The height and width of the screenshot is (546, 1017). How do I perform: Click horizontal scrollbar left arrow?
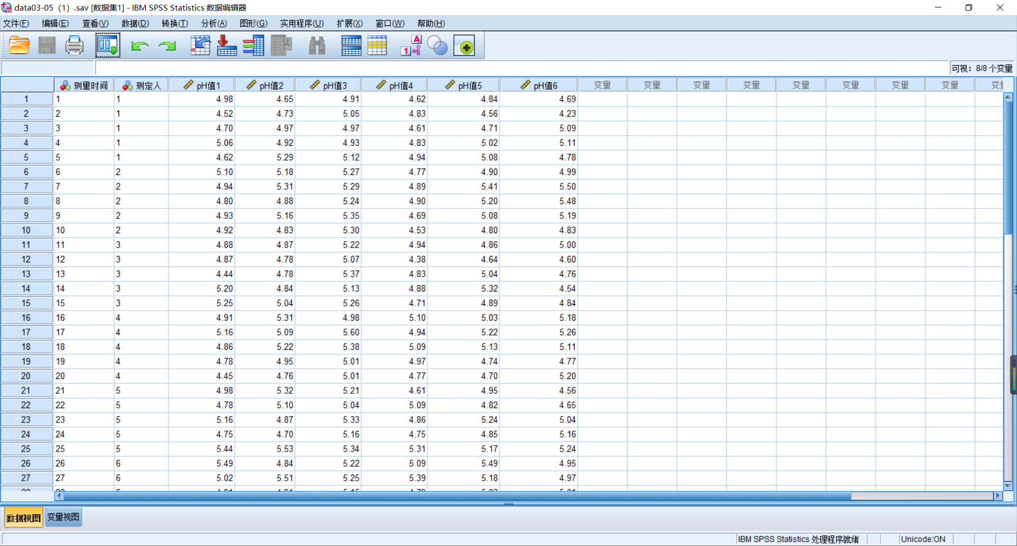[x=59, y=496]
